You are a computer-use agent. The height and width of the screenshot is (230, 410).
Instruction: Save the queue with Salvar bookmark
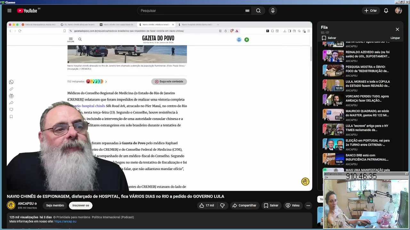(329, 38)
